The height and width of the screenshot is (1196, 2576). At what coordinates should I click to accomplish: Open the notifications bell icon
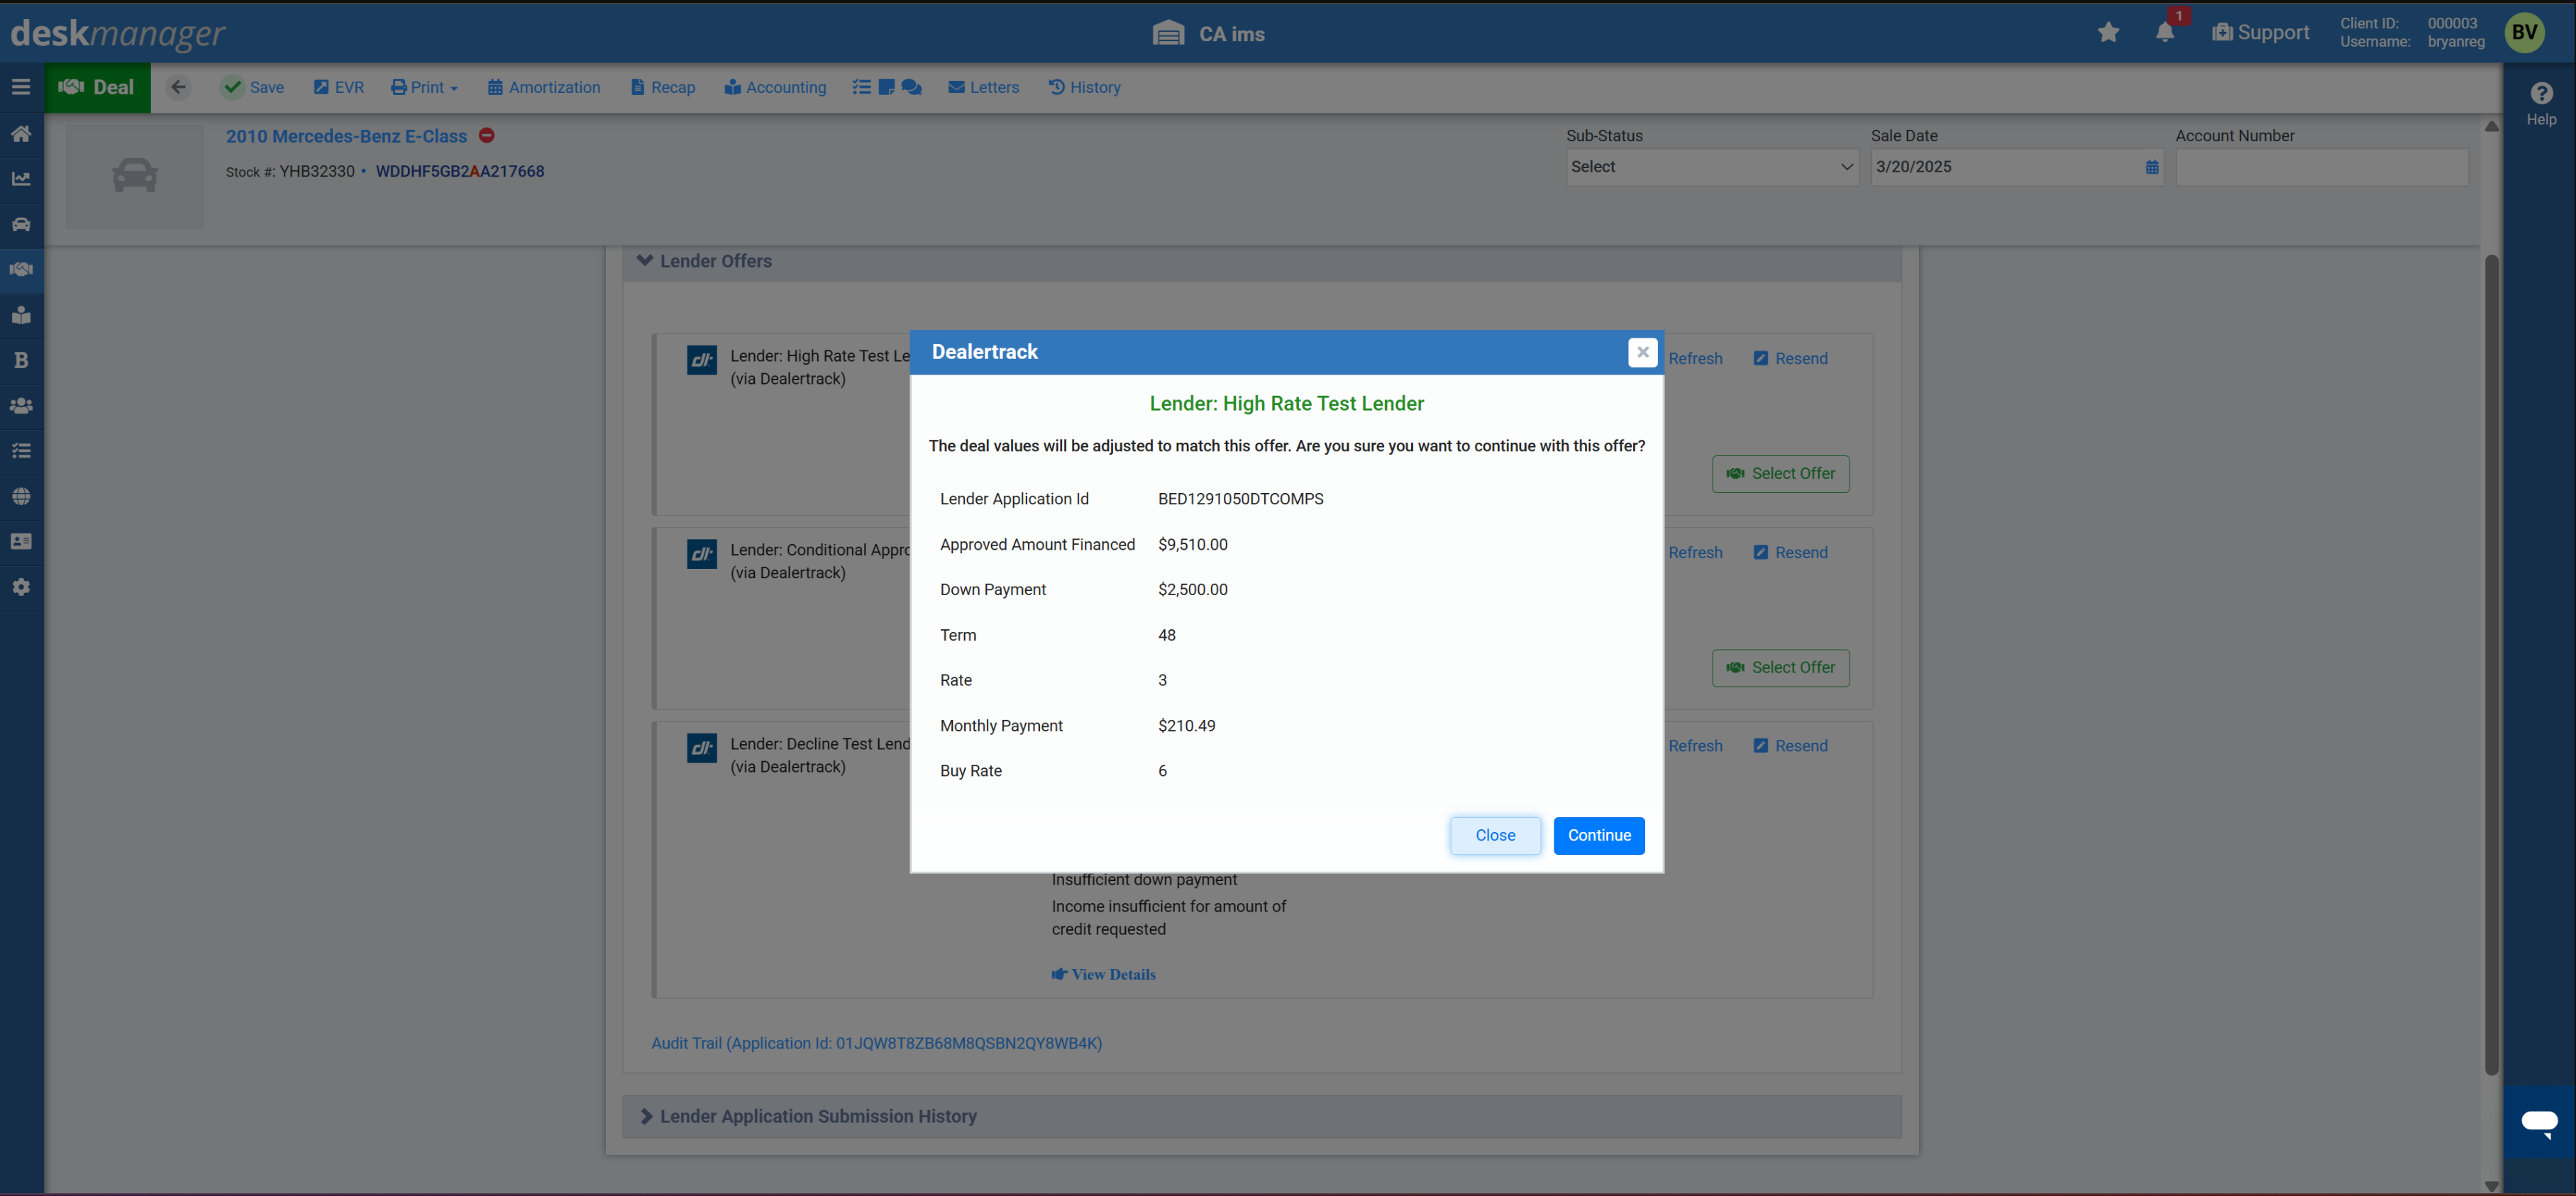[2165, 32]
